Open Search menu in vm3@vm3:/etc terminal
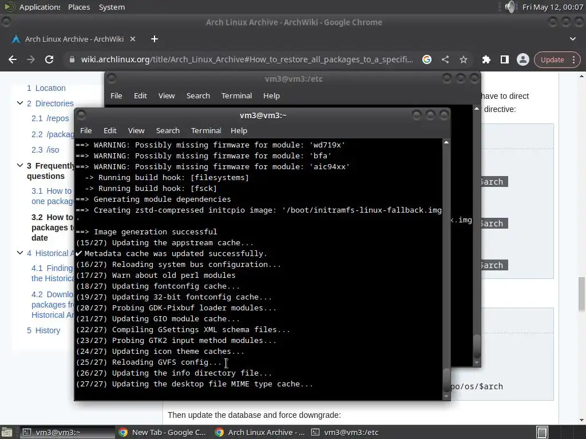 pos(198,95)
